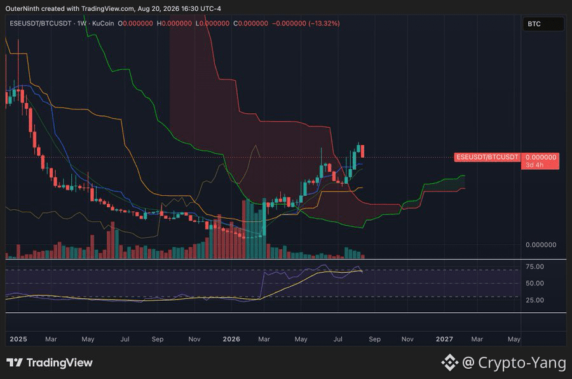Click the Nov label before 2027
This screenshot has width=572, height=379.
pyautogui.click(x=407, y=339)
